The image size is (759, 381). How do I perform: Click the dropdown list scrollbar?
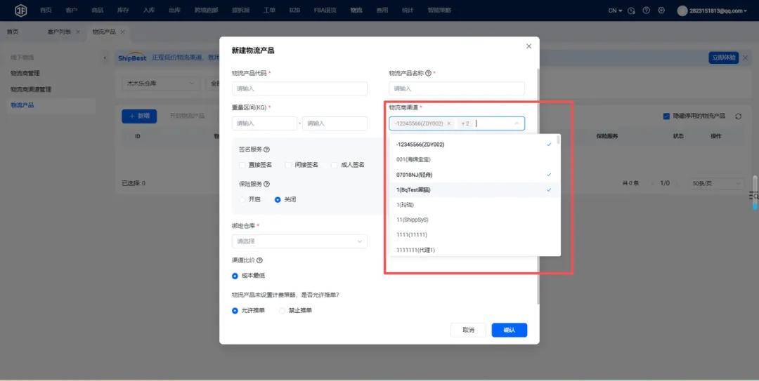pyautogui.click(x=559, y=141)
